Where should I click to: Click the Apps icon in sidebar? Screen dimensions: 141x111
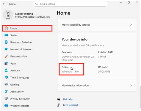(x=6, y=63)
